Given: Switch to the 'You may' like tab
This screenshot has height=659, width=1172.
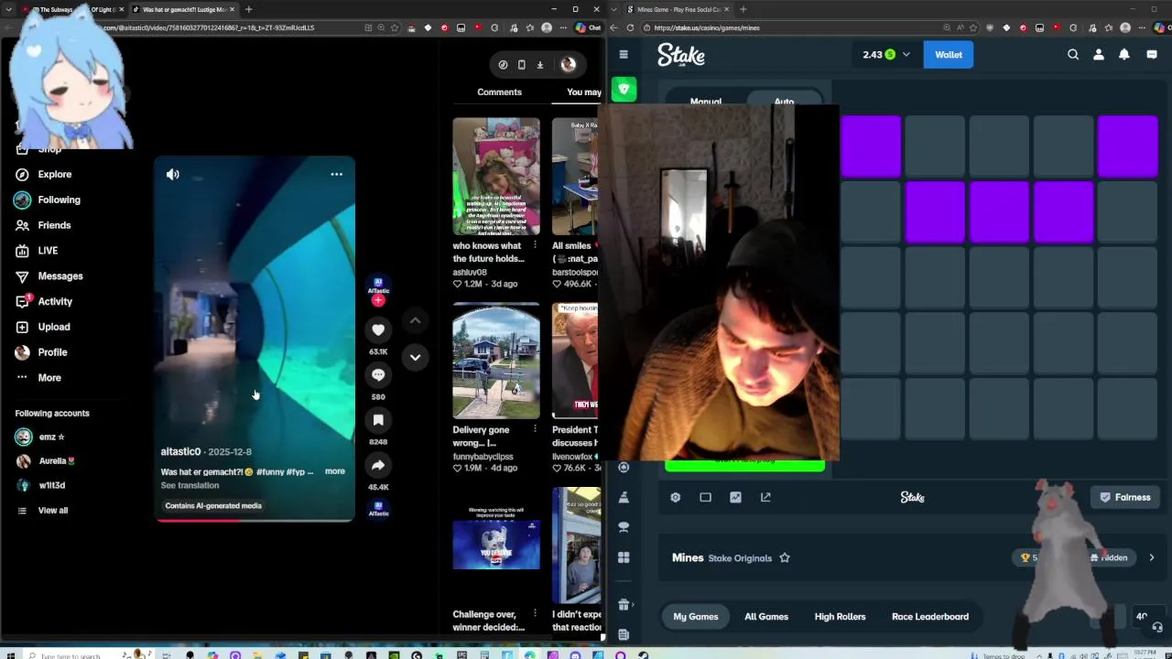Looking at the screenshot, I should click(584, 92).
